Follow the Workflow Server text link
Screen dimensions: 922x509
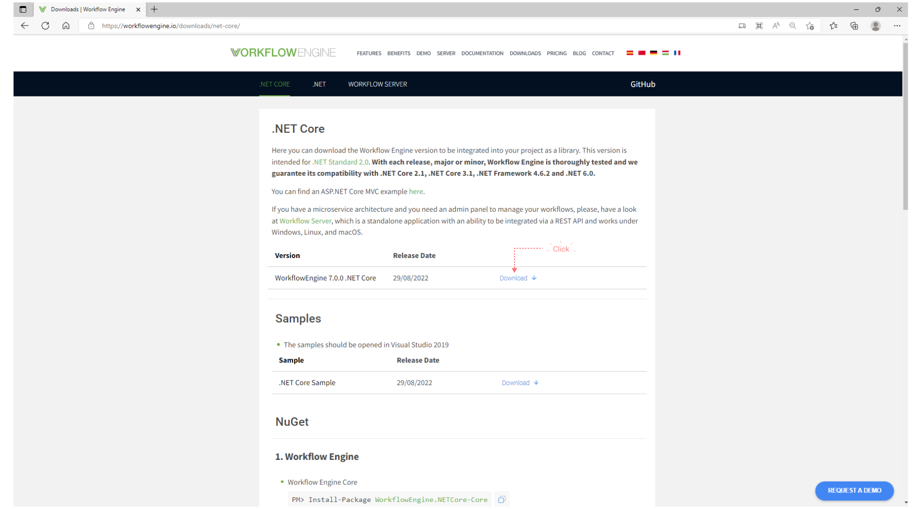coord(305,221)
